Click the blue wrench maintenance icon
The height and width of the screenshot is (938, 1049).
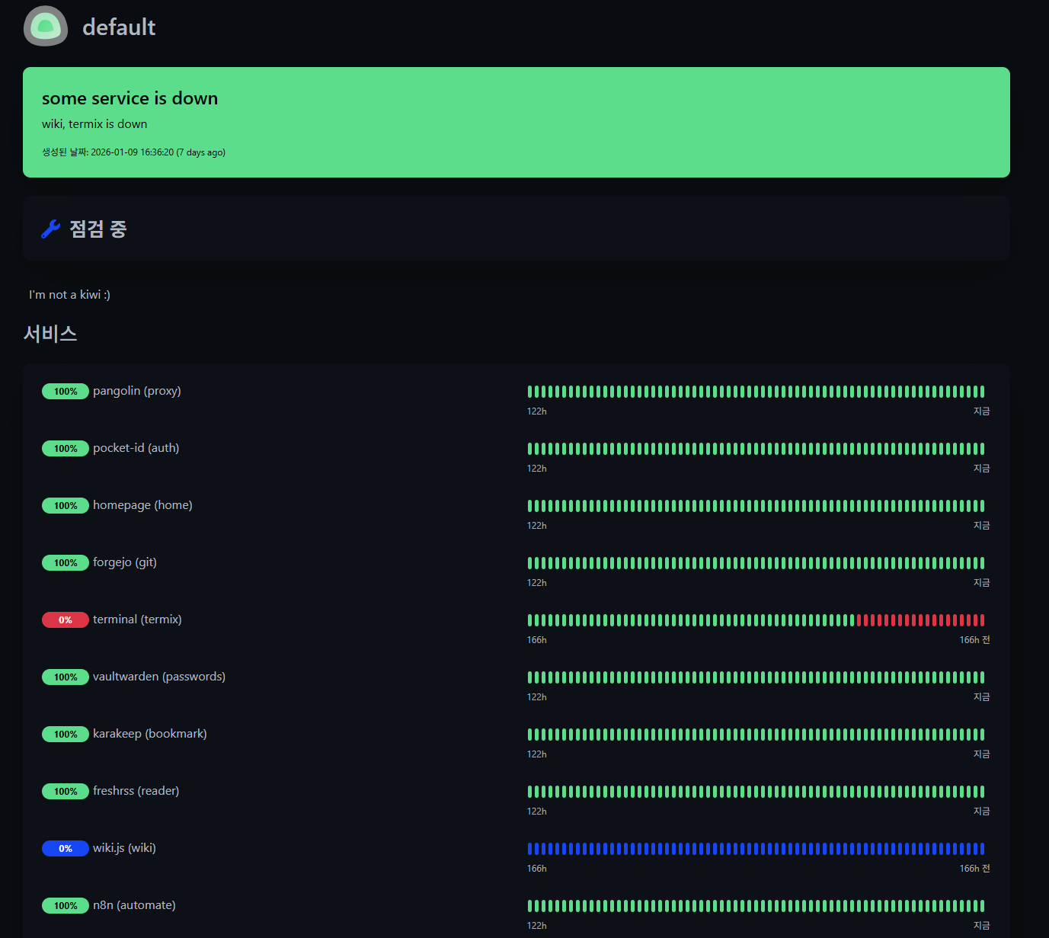50,229
